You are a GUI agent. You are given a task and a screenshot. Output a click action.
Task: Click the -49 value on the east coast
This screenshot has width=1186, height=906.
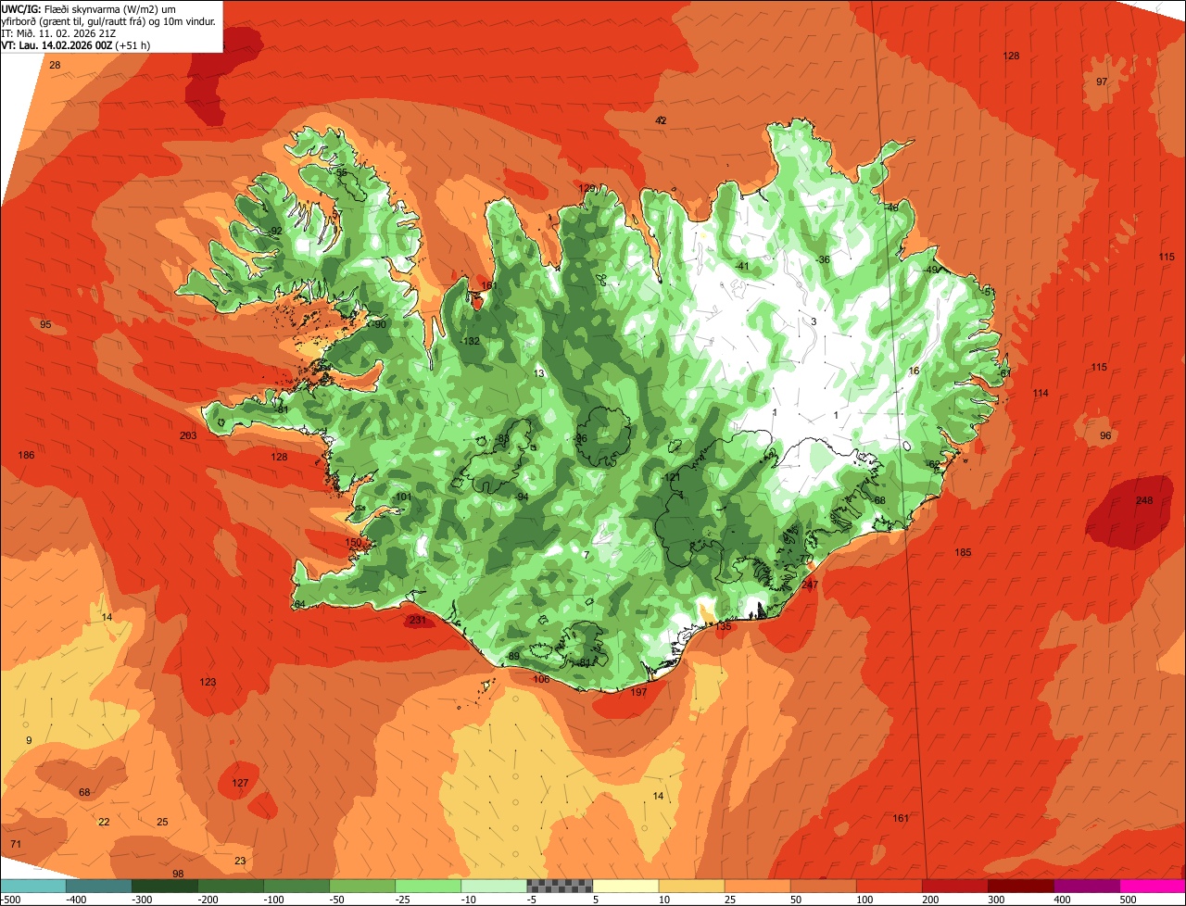(x=931, y=270)
